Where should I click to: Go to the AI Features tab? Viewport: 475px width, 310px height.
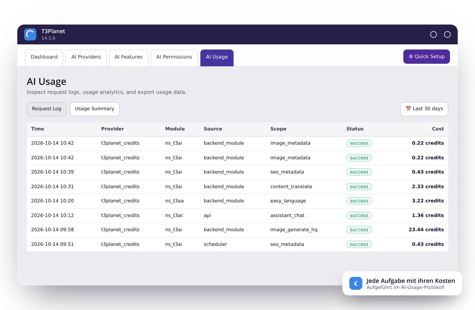[x=129, y=57]
